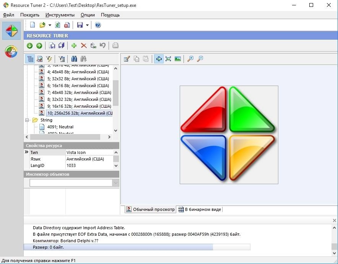Viewport: 338px width, 264px height.
Task: Delete resource with the red X icon
Action: pyautogui.click(x=84, y=45)
